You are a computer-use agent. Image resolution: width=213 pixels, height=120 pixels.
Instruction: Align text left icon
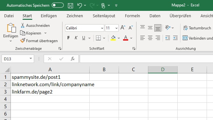[x=143, y=38]
